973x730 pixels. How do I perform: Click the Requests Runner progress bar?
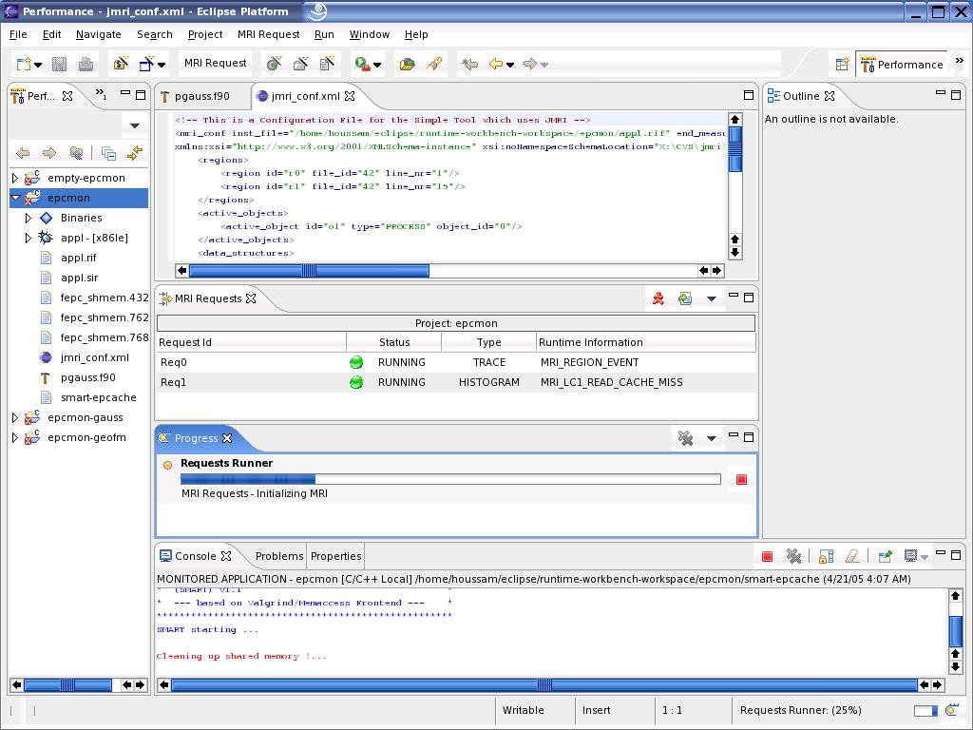point(450,479)
